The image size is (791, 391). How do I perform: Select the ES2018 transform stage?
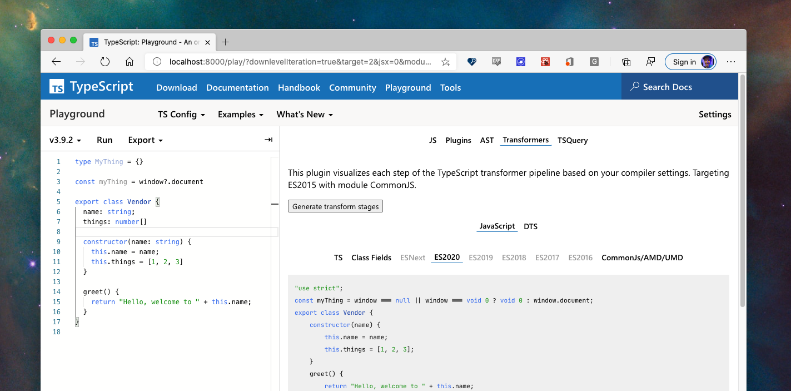pyautogui.click(x=514, y=258)
